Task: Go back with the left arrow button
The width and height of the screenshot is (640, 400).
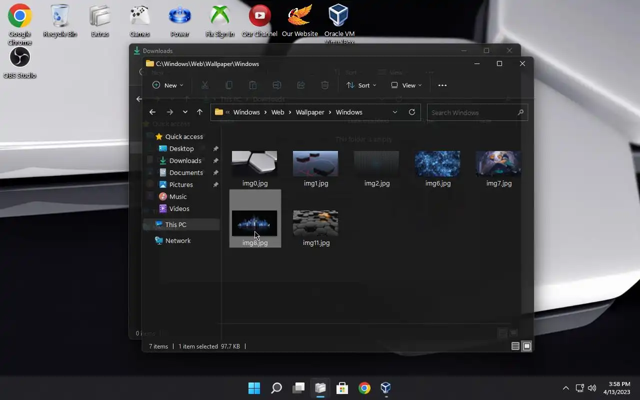Action: tap(152, 112)
